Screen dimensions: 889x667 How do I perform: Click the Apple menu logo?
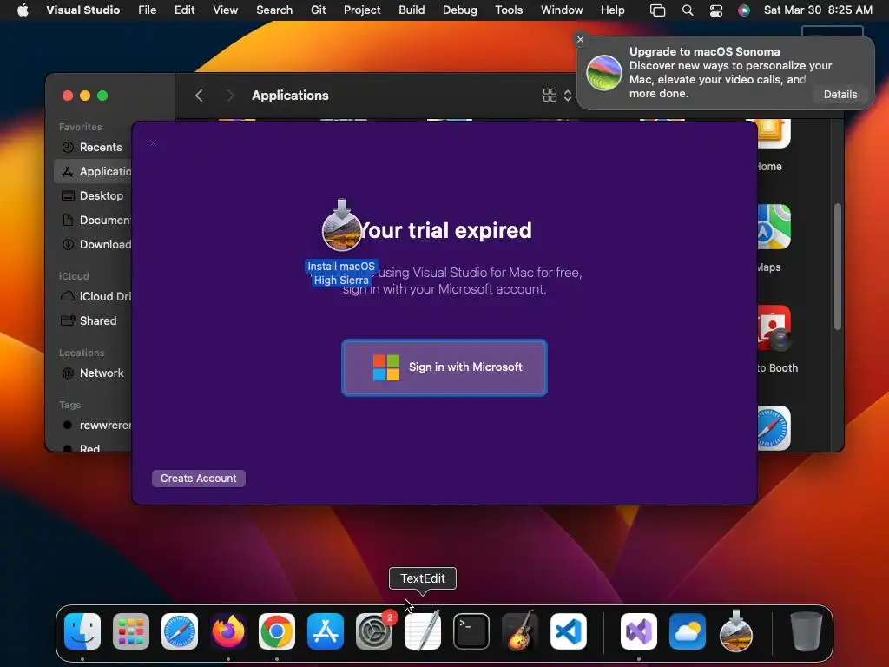[x=23, y=10]
